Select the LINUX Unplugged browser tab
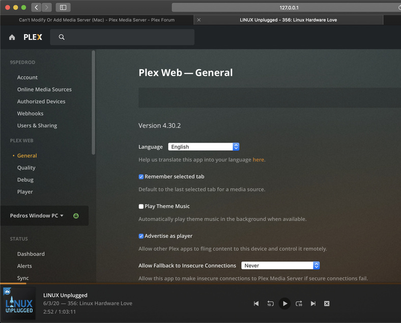Image resolution: width=401 pixels, height=323 pixels. tap(288, 20)
